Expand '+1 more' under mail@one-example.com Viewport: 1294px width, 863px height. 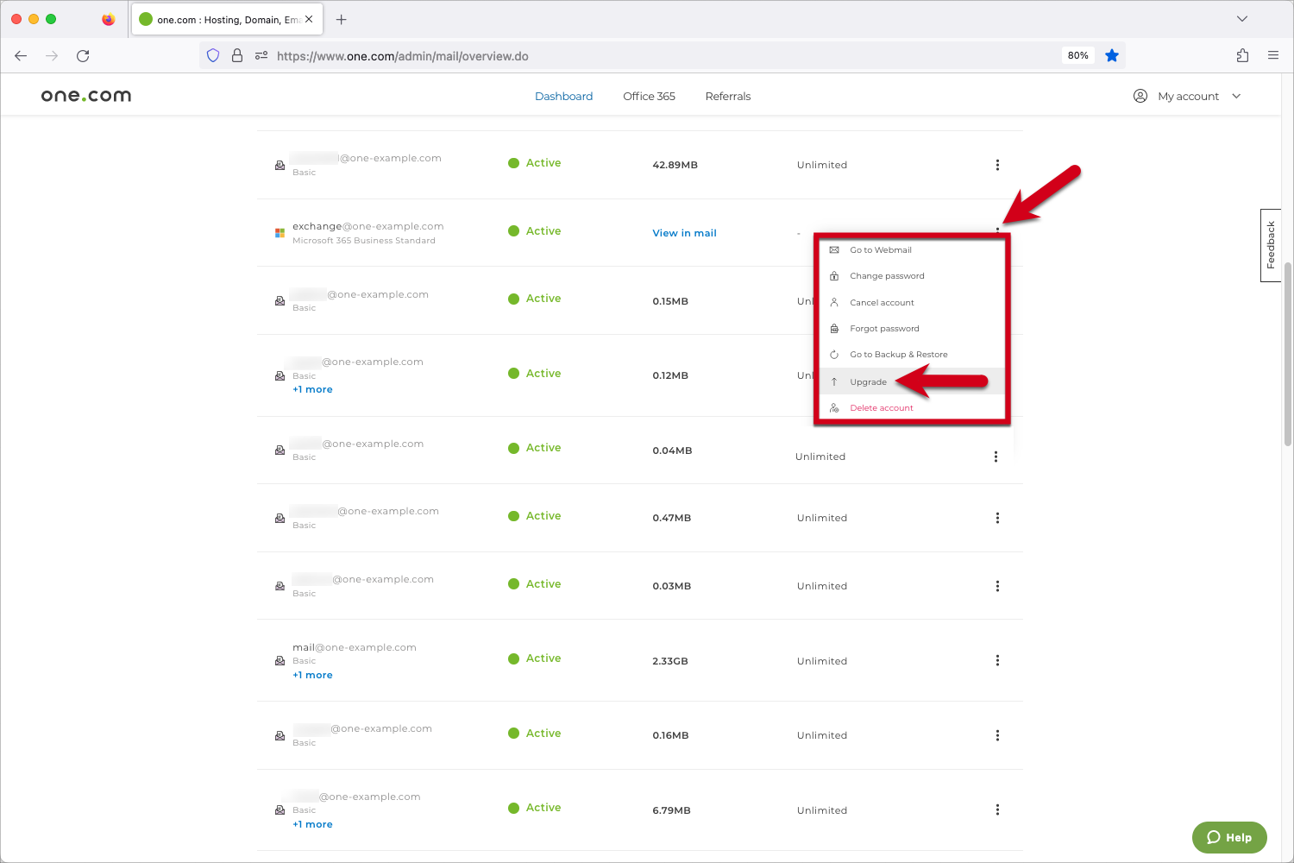point(312,676)
